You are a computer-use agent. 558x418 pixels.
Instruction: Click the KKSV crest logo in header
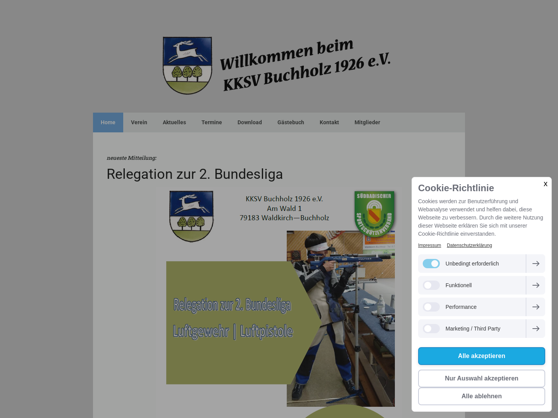(188, 65)
